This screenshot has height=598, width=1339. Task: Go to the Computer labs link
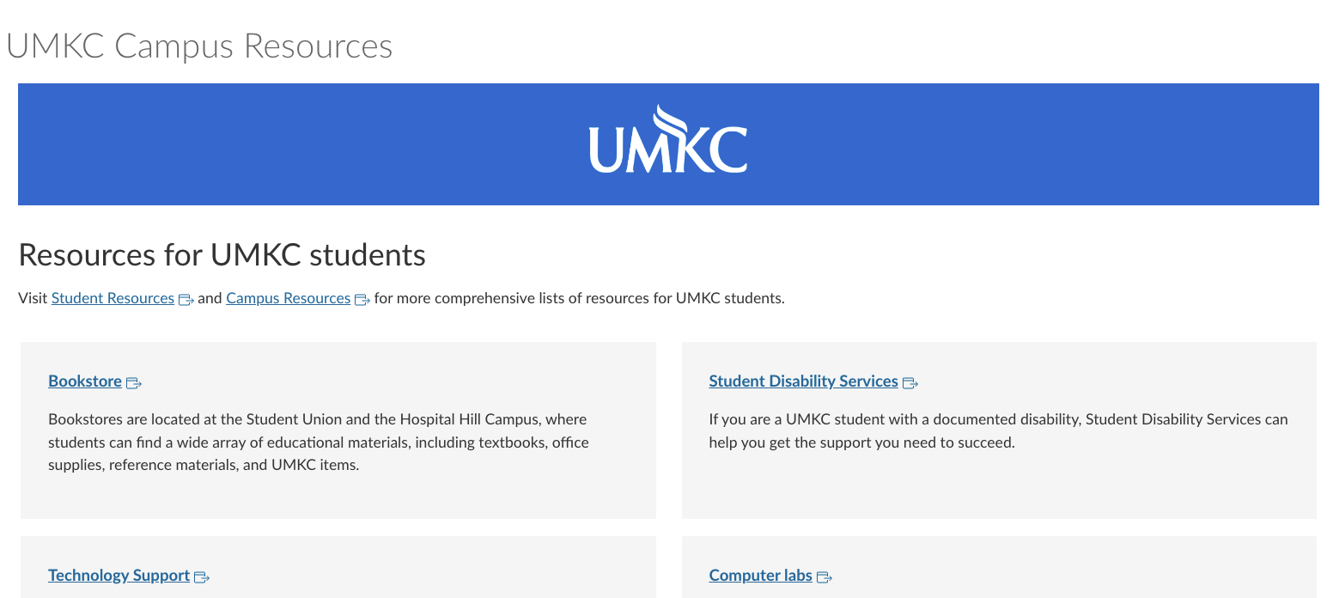pos(760,576)
